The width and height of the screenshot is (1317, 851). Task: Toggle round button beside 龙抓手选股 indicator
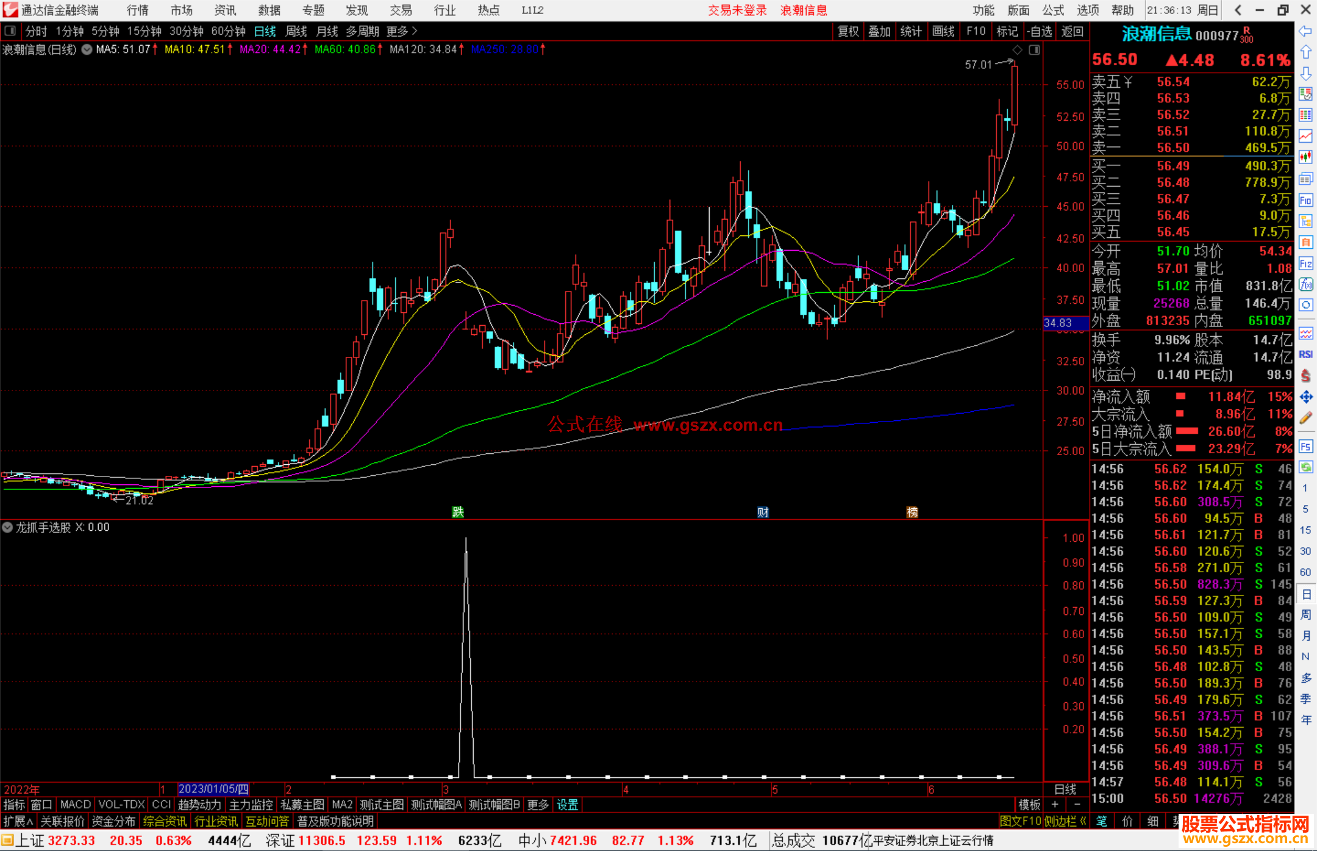coord(7,527)
